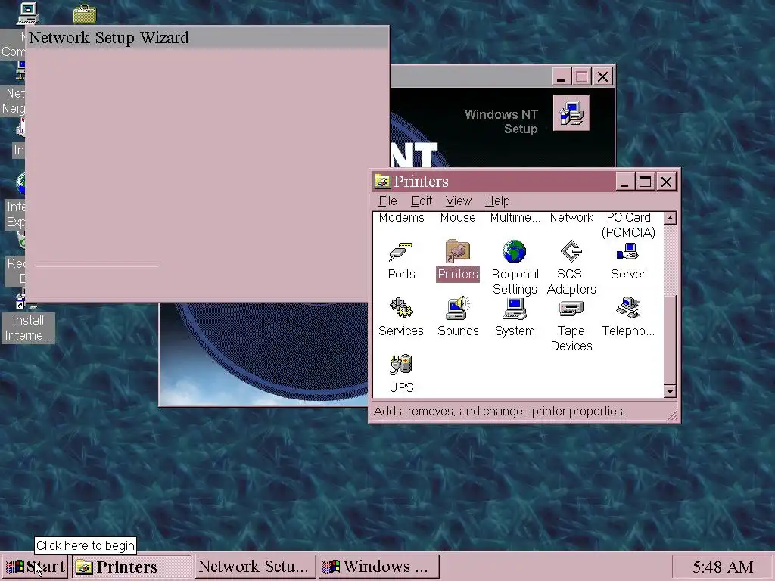Click the Windows NT Setup icon
The width and height of the screenshot is (775, 581).
[571, 113]
